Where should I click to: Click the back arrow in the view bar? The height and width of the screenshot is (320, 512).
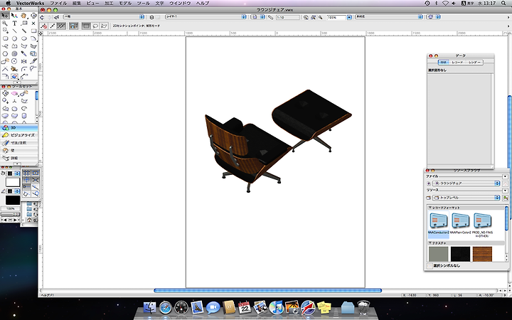[42, 17]
